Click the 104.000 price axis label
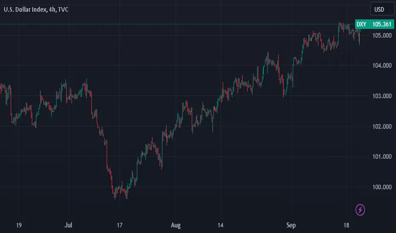 (x=382, y=66)
